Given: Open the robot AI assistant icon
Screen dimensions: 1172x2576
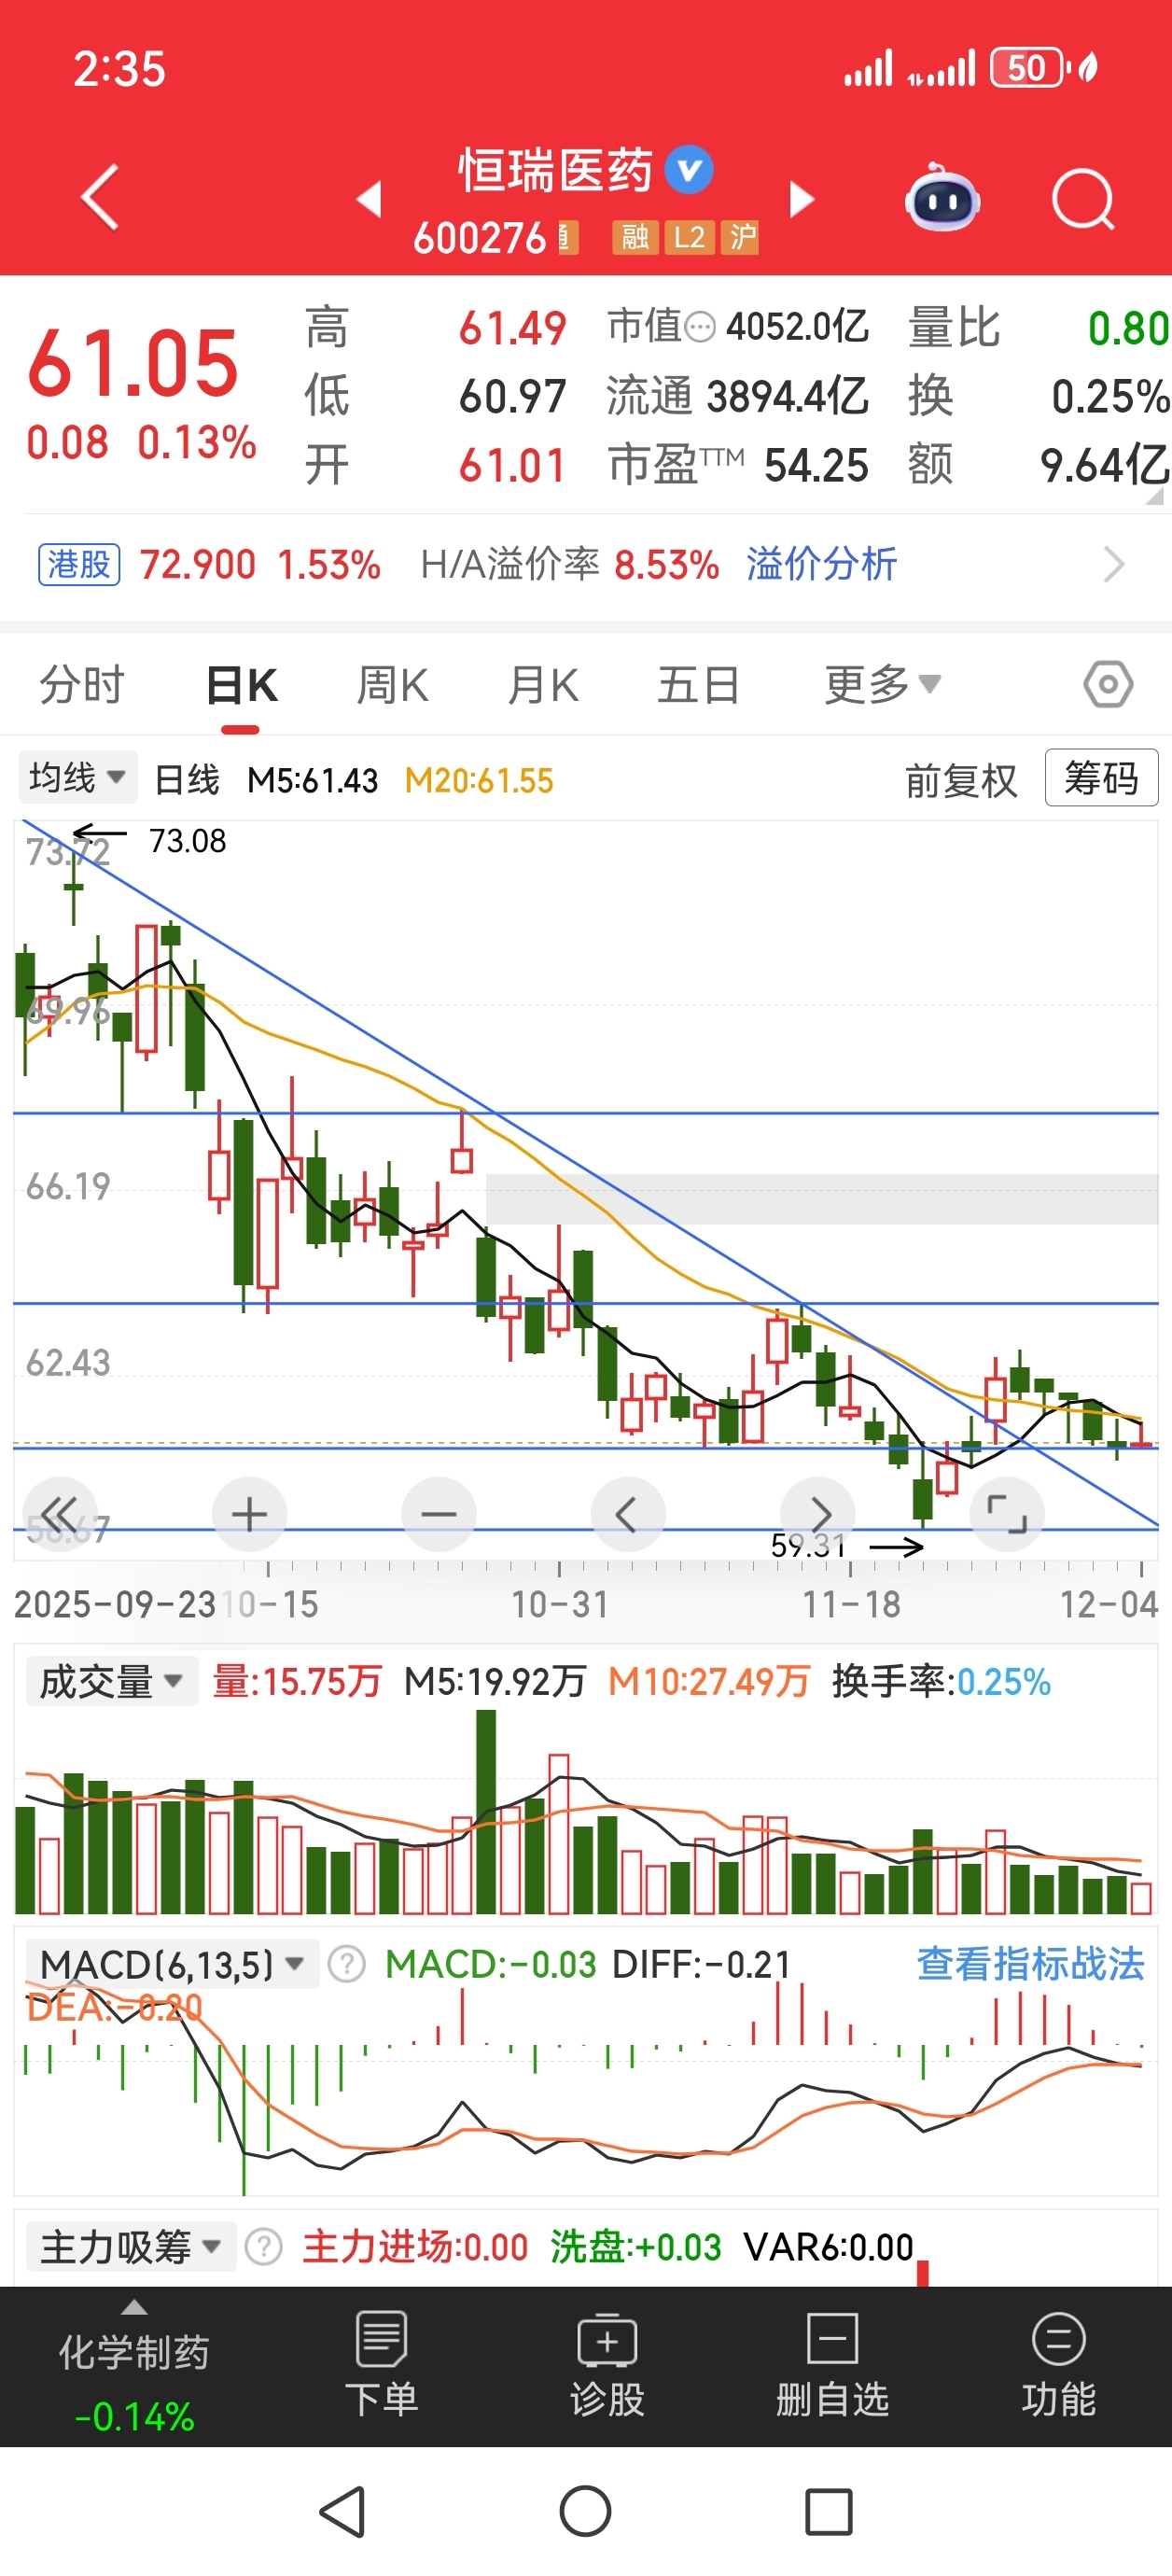Looking at the screenshot, I should 941,199.
